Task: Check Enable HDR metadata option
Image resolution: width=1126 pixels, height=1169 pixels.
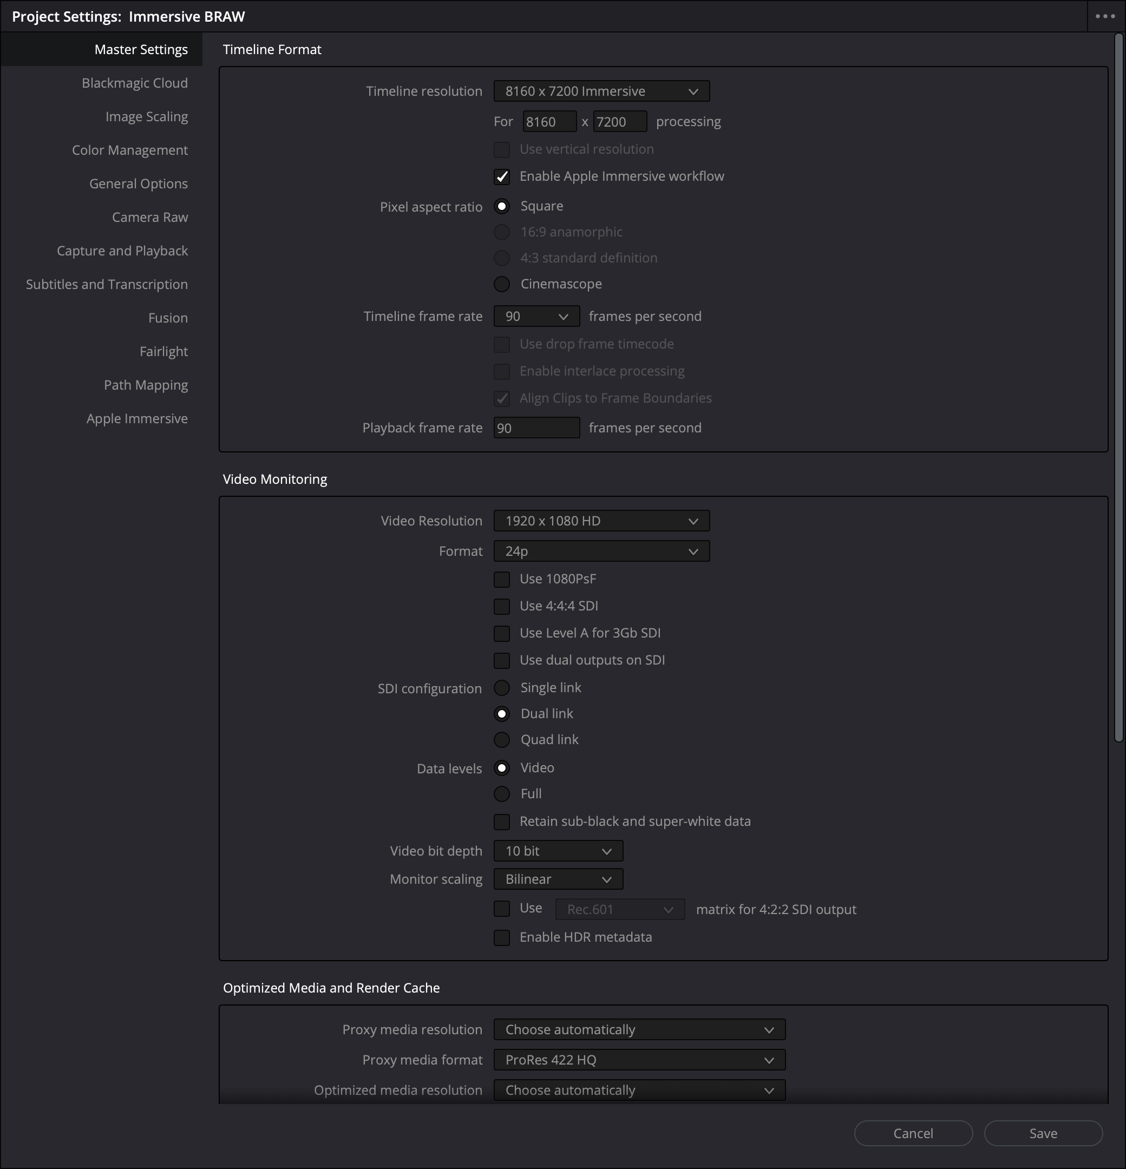Action: tap(502, 937)
